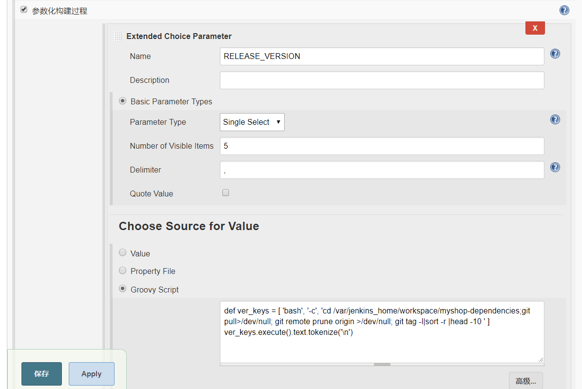The height and width of the screenshot is (389, 582).
Task: Select the Basic Parameter Types radio
Action: click(123, 101)
